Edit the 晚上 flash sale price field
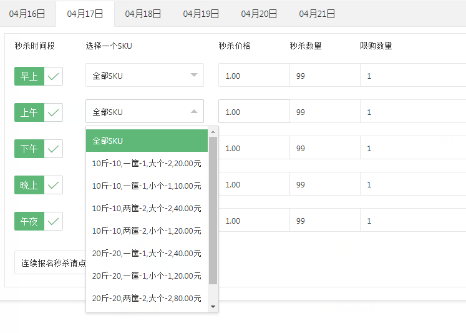This screenshot has width=466, height=333. [254, 184]
